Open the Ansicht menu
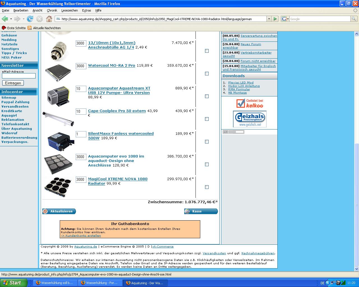 click(37, 10)
